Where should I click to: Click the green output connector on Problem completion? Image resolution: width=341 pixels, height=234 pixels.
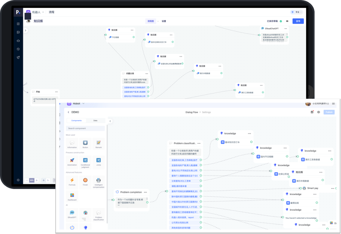147,202
